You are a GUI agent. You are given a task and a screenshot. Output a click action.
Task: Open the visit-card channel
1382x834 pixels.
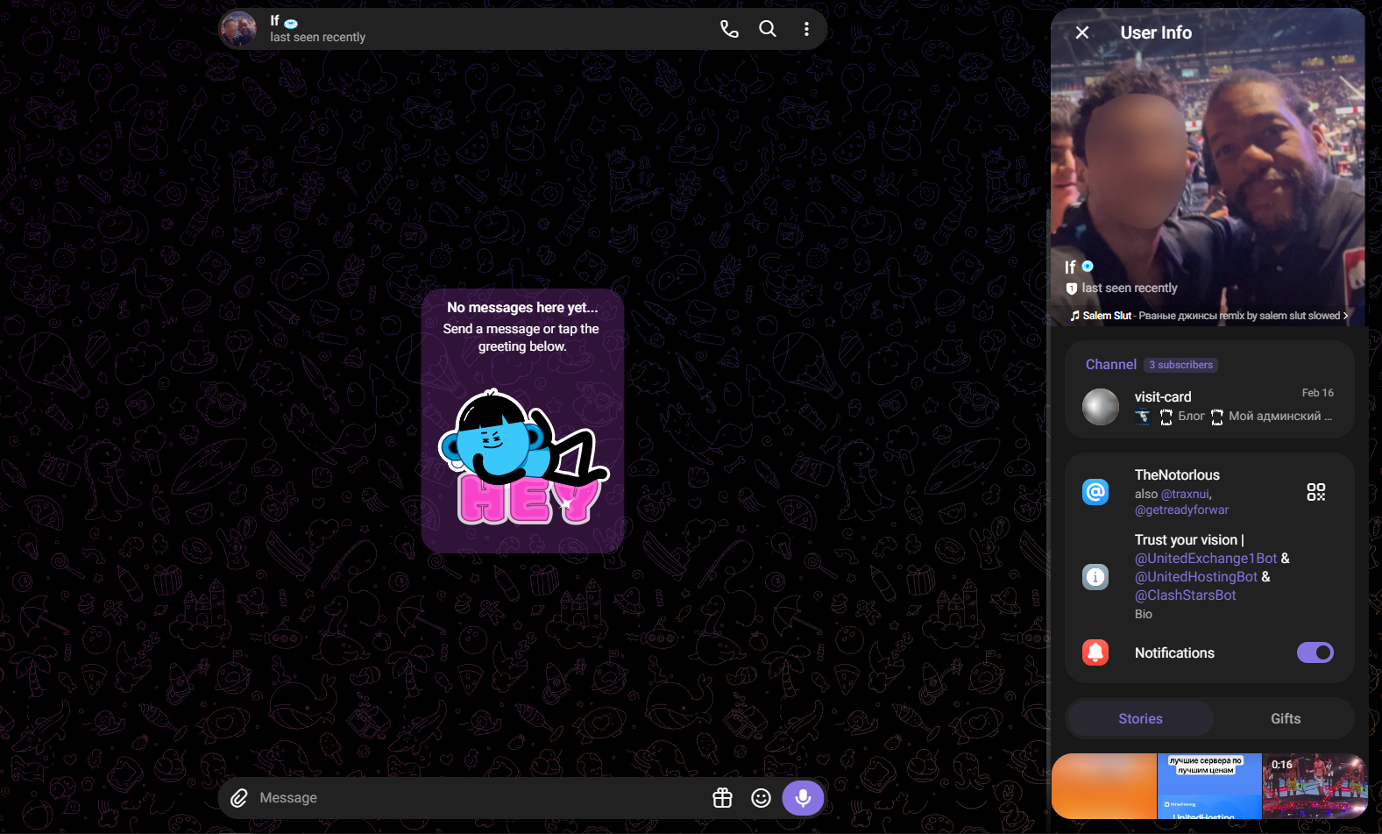click(x=1209, y=406)
